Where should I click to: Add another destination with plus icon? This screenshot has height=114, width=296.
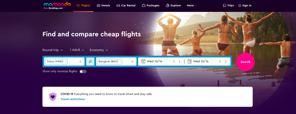[132, 62]
